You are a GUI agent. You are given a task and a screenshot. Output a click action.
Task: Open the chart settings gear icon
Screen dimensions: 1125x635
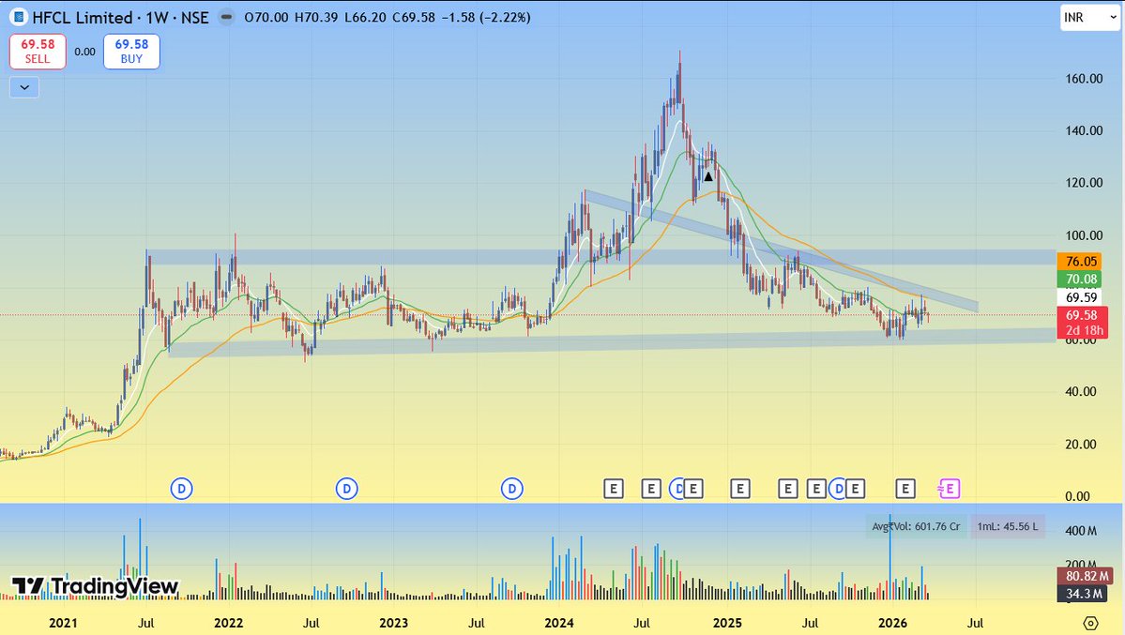1090,623
